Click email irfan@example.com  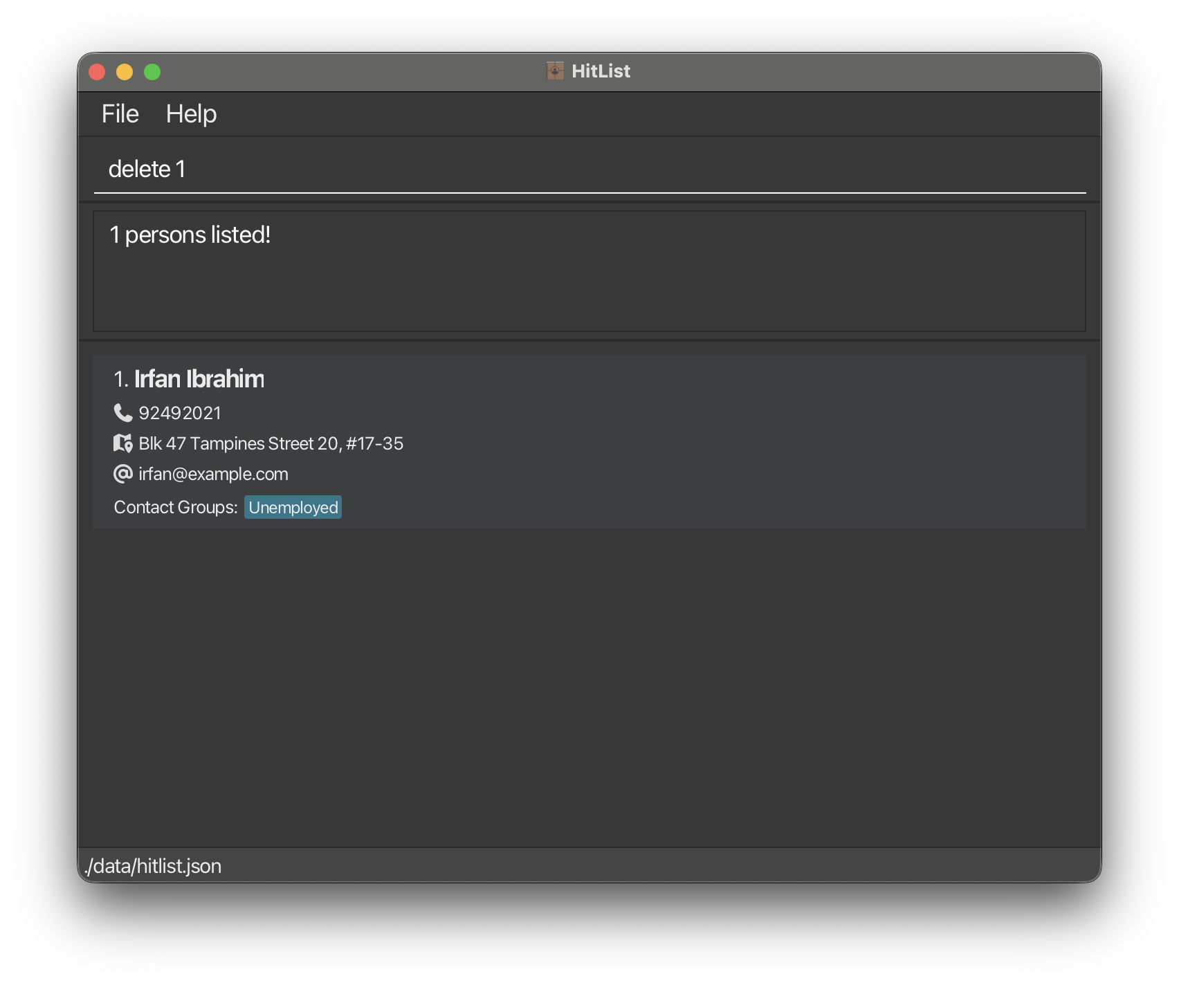pos(213,474)
